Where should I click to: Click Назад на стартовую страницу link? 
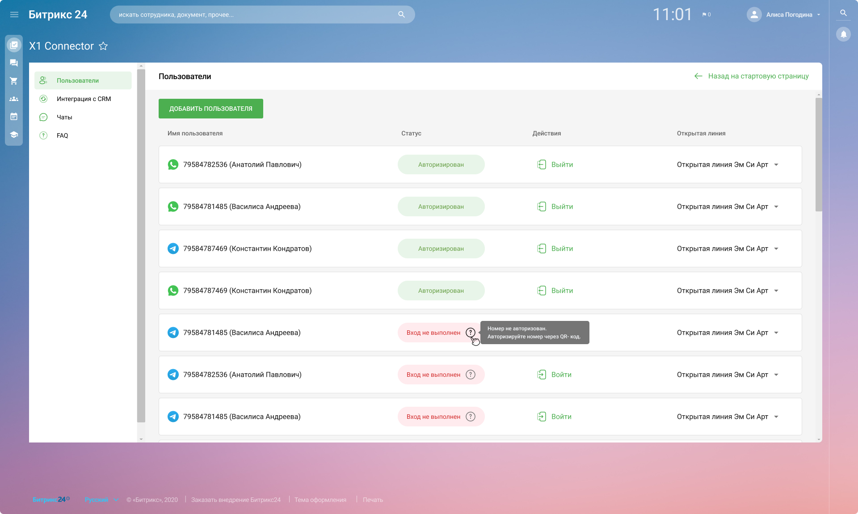[751, 76]
